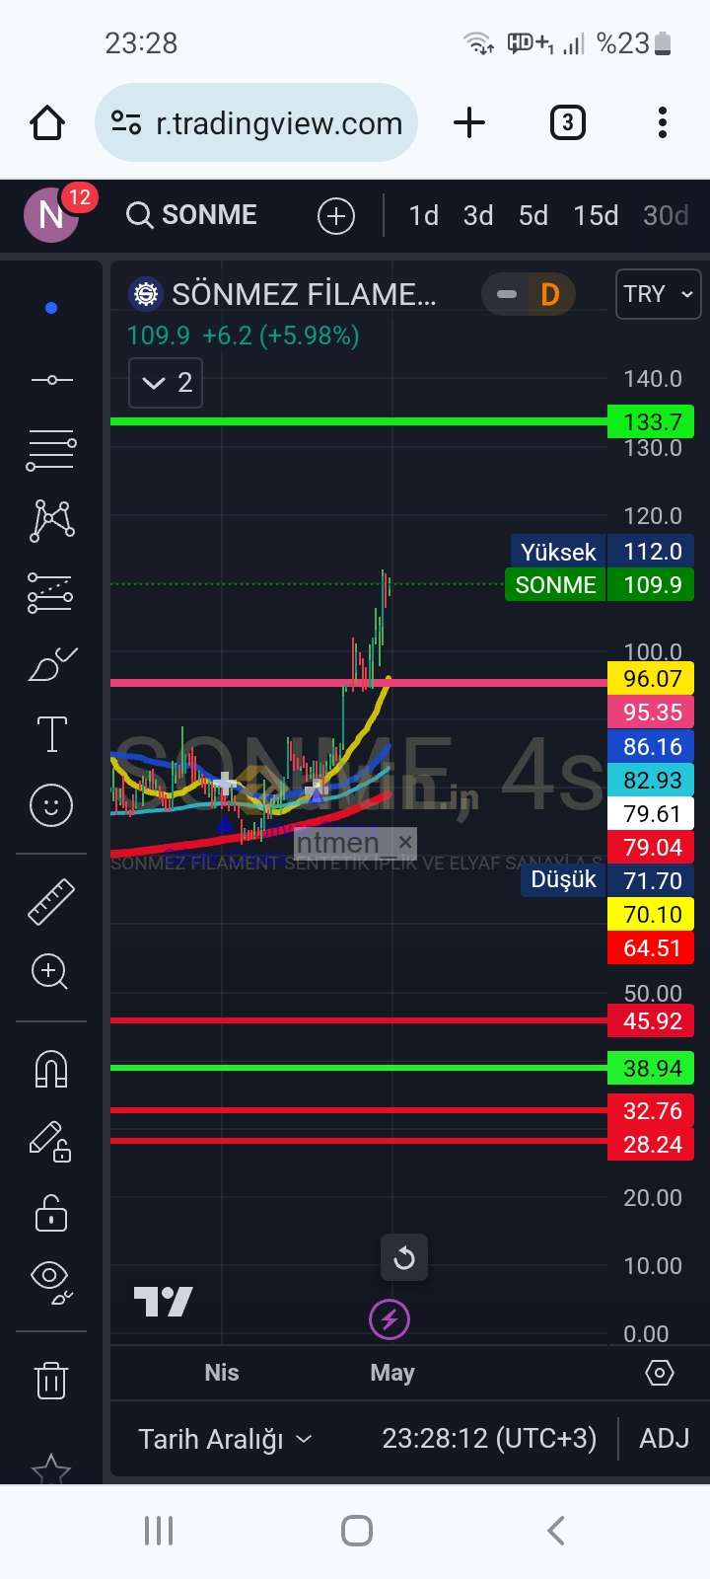Select the trend line tool
Viewport: 710px width, 1579px height.
click(x=51, y=380)
